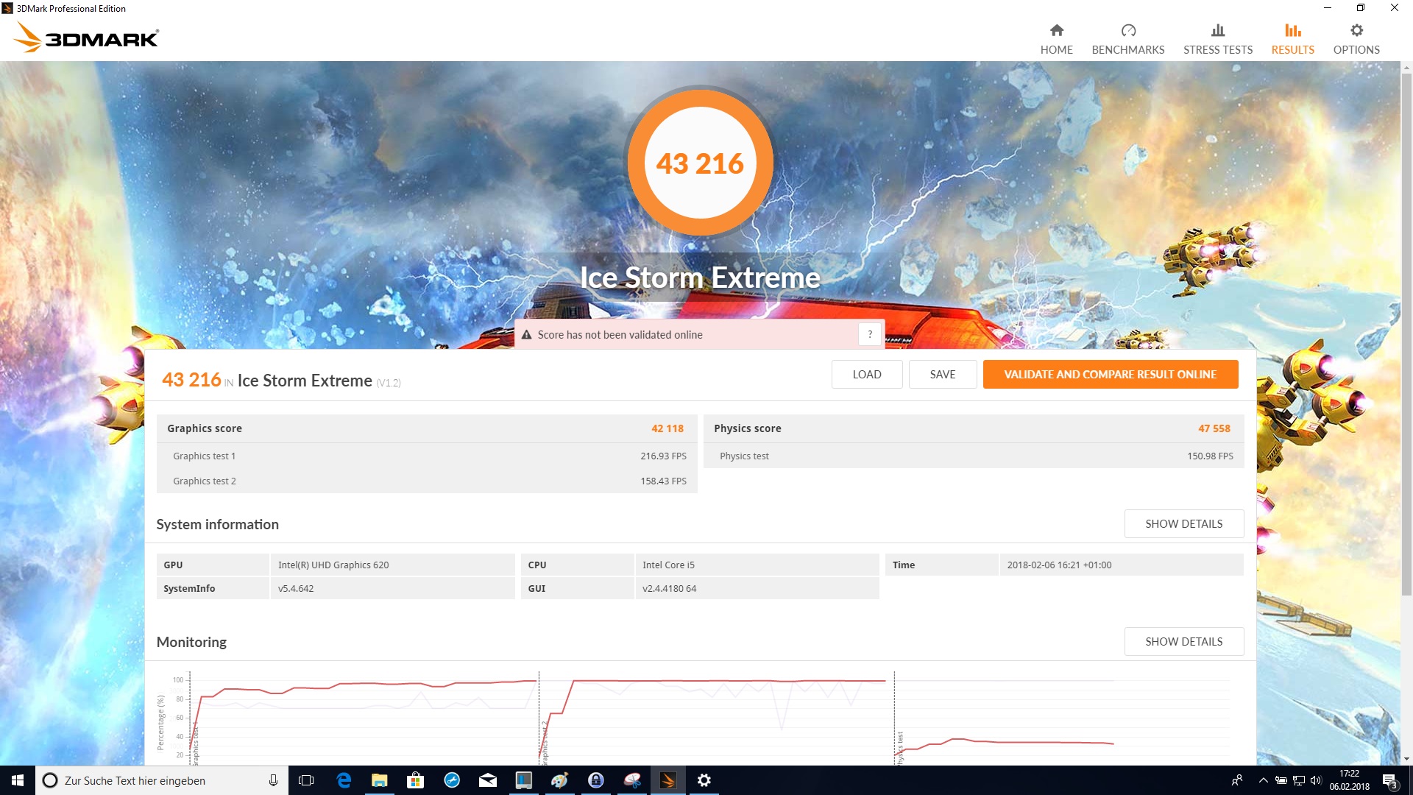Screen dimensions: 1413x795
Task: Show details for System information
Action: click(x=1183, y=523)
